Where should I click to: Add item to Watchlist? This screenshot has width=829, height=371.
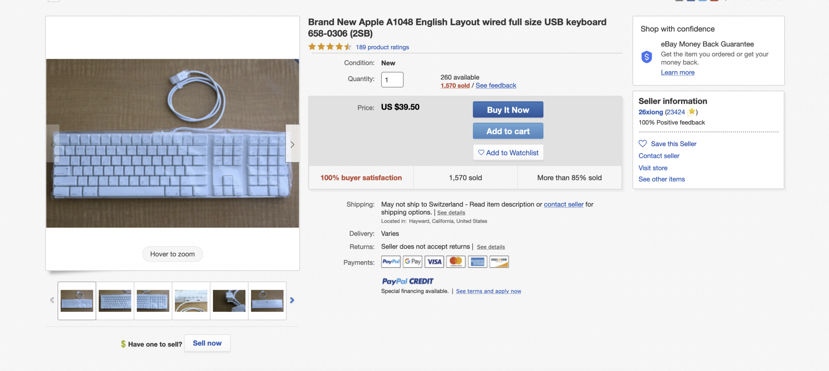point(508,153)
